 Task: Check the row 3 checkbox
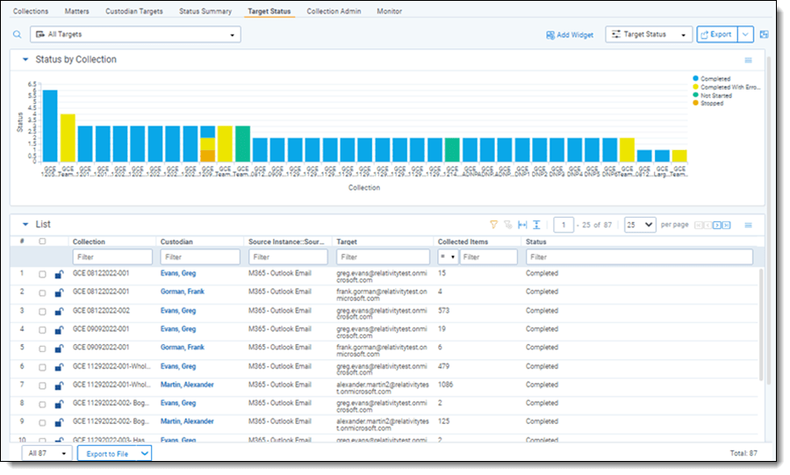coord(42,312)
